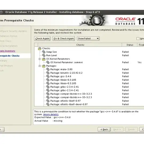
Task: Click the Typical Installation step
Action: click(x=9, y=46)
